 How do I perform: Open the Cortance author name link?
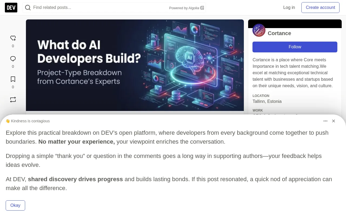[279, 33]
